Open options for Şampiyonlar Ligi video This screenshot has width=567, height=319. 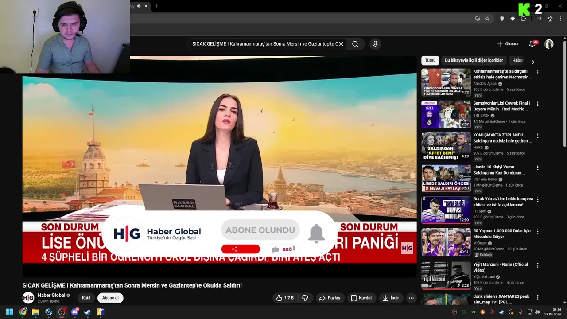538,104
